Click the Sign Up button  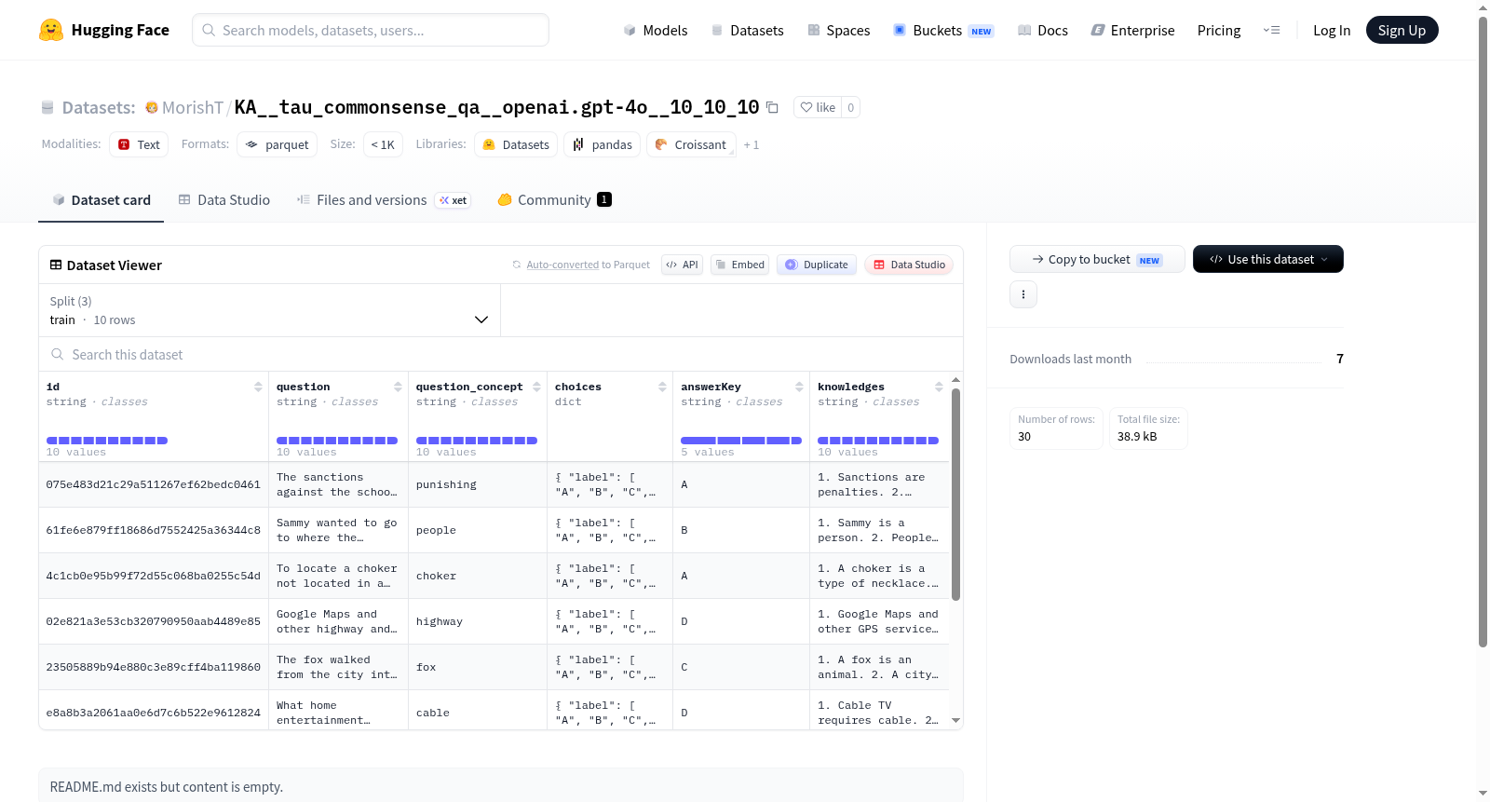pos(1402,30)
